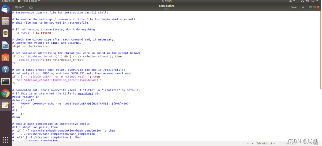322x146 pixels.
Task: Select the Text Editor dock icon
Action: tap(5, 105)
